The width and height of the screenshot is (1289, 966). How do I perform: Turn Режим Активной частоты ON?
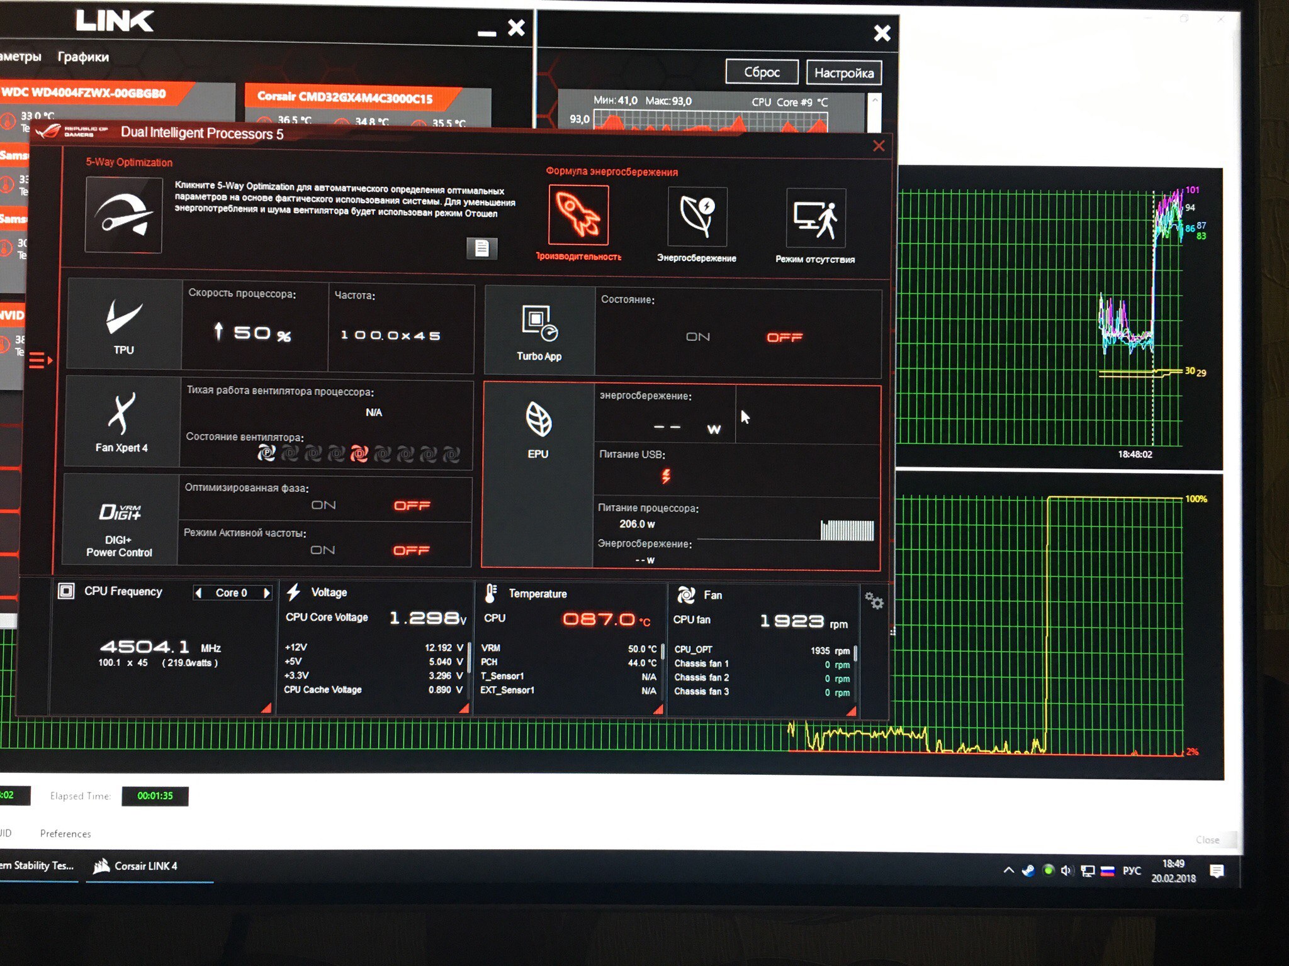[323, 550]
